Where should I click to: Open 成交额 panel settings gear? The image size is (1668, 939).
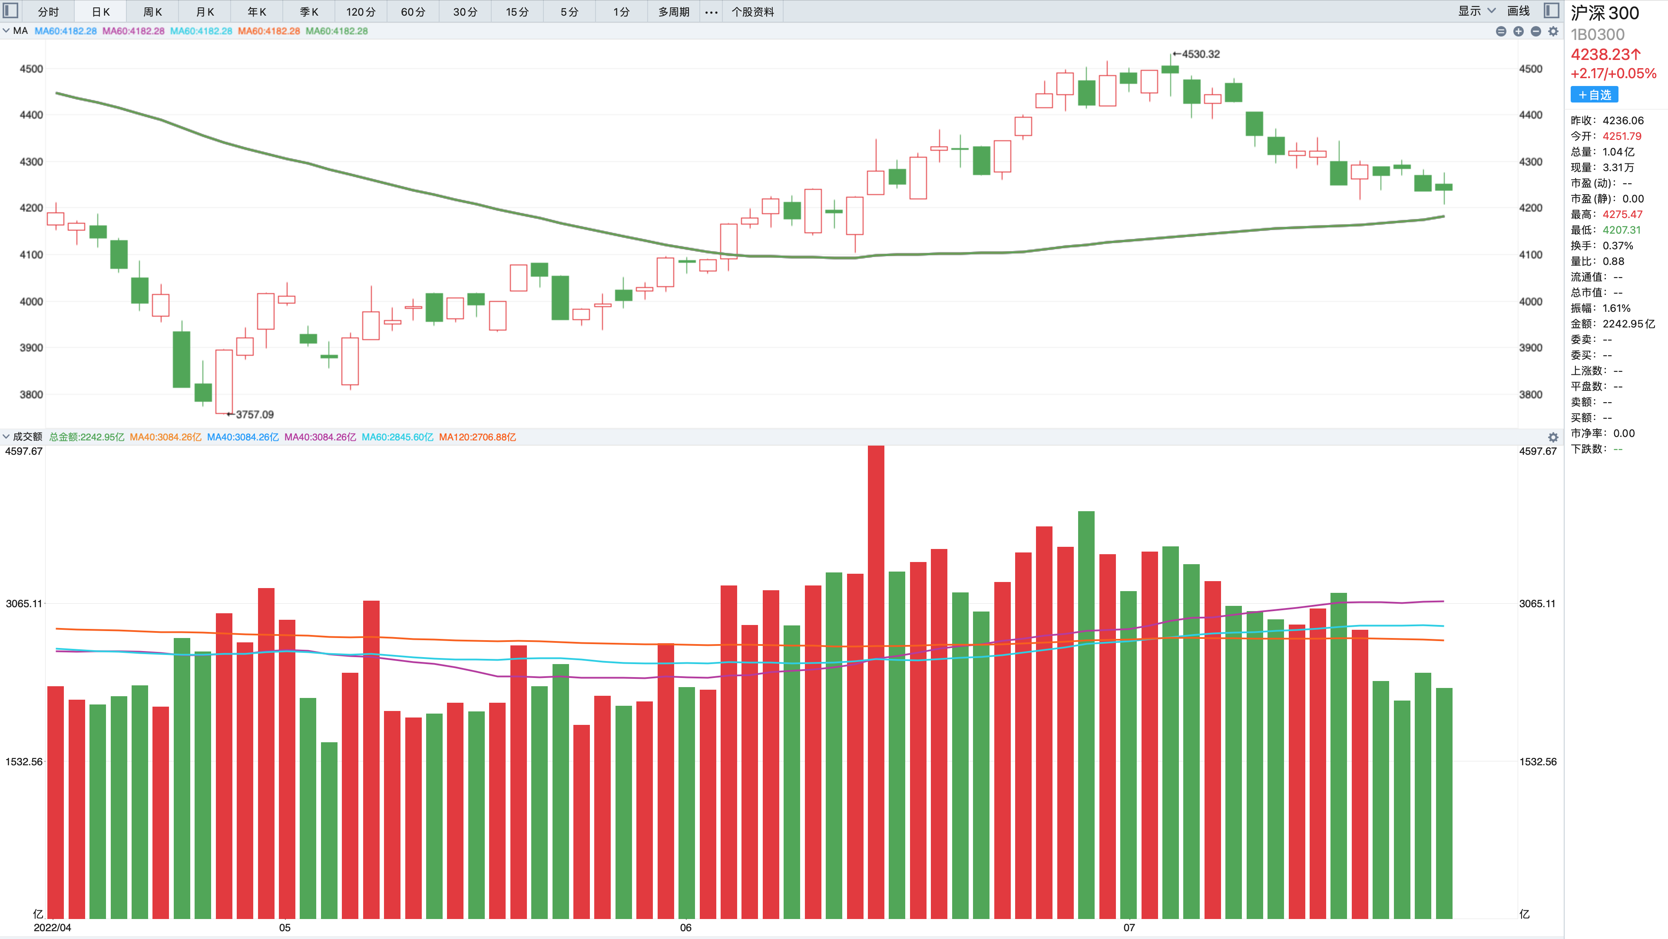[x=1553, y=437]
